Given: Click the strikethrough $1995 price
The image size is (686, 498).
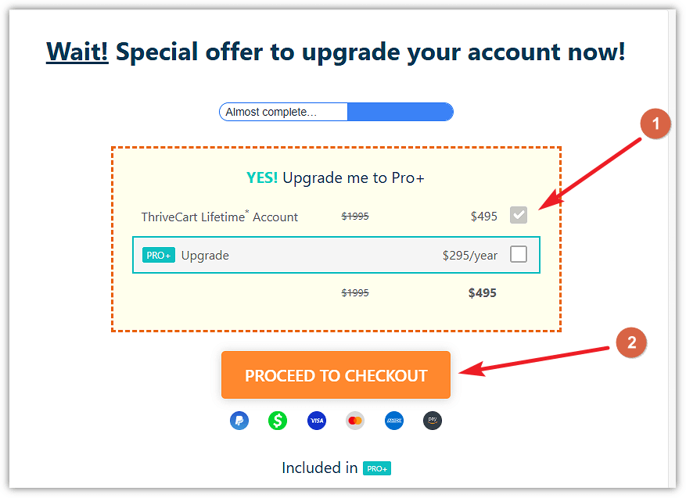Looking at the screenshot, I should point(355,216).
